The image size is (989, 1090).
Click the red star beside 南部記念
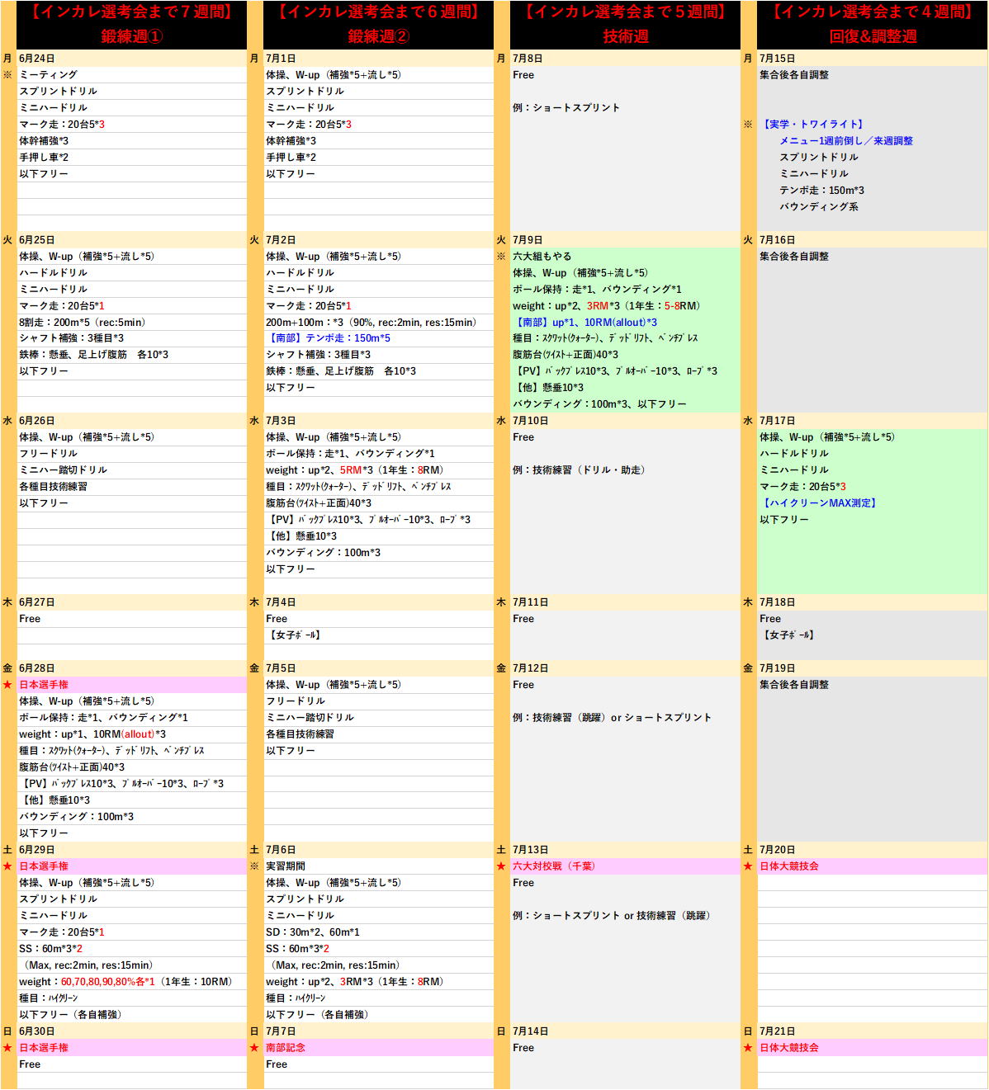[254, 1048]
